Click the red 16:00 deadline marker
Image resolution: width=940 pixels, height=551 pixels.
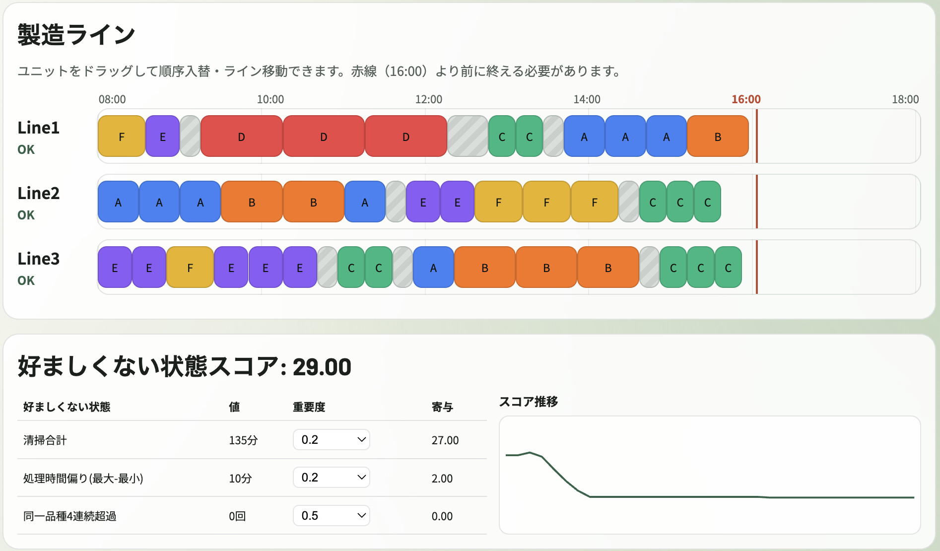(x=757, y=136)
